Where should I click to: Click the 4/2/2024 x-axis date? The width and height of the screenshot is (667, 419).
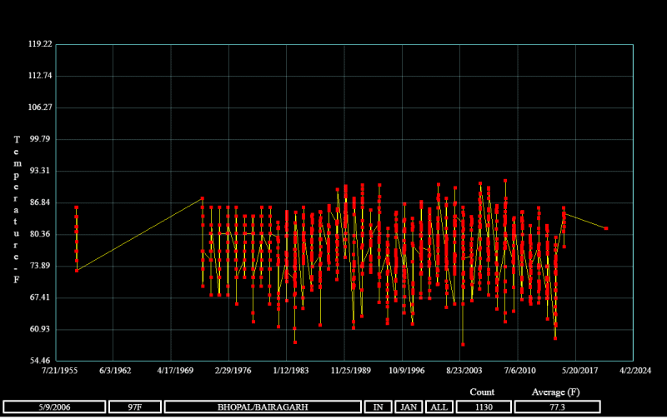tap(635, 371)
